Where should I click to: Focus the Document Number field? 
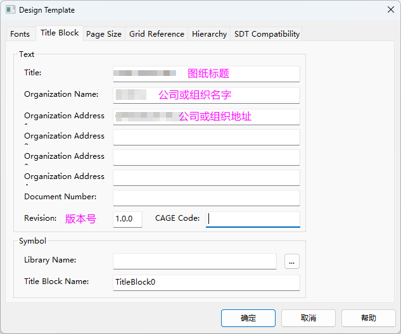[207, 197]
